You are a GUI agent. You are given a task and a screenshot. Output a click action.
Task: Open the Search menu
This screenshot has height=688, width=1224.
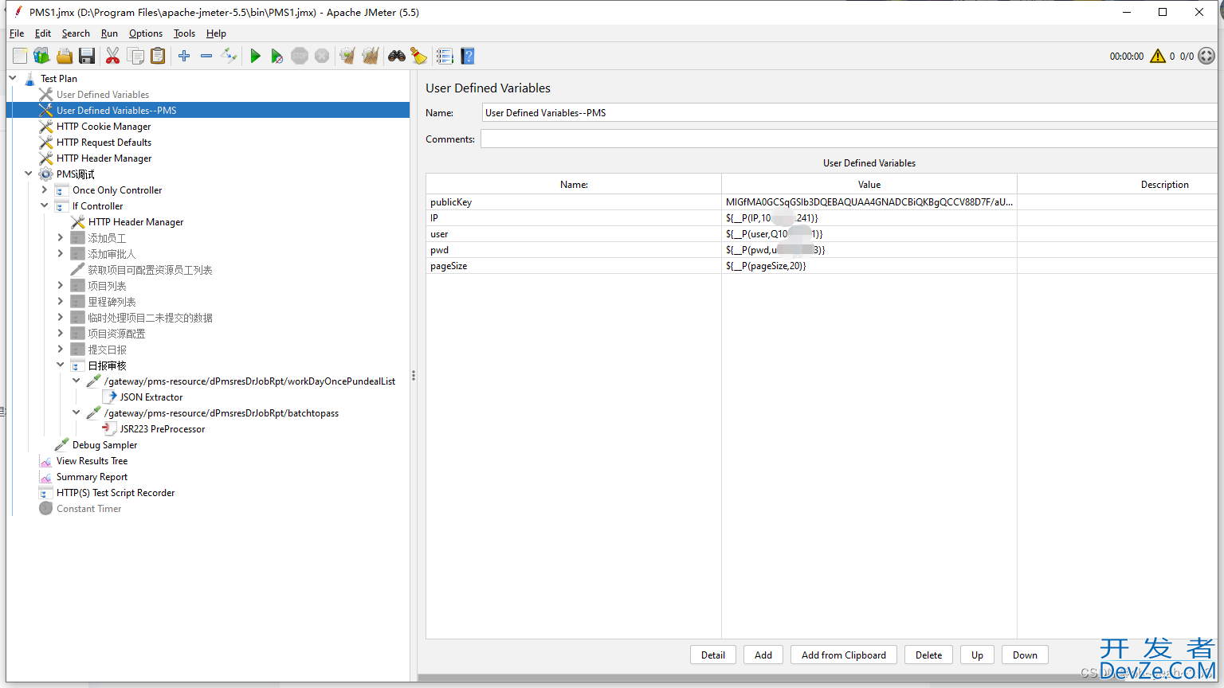pyautogui.click(x=76, y=33)
